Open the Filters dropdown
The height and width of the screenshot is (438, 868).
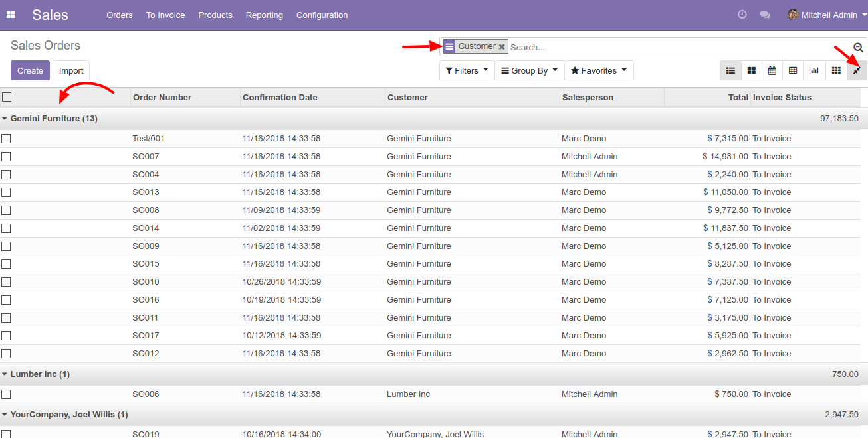point(467,70)
